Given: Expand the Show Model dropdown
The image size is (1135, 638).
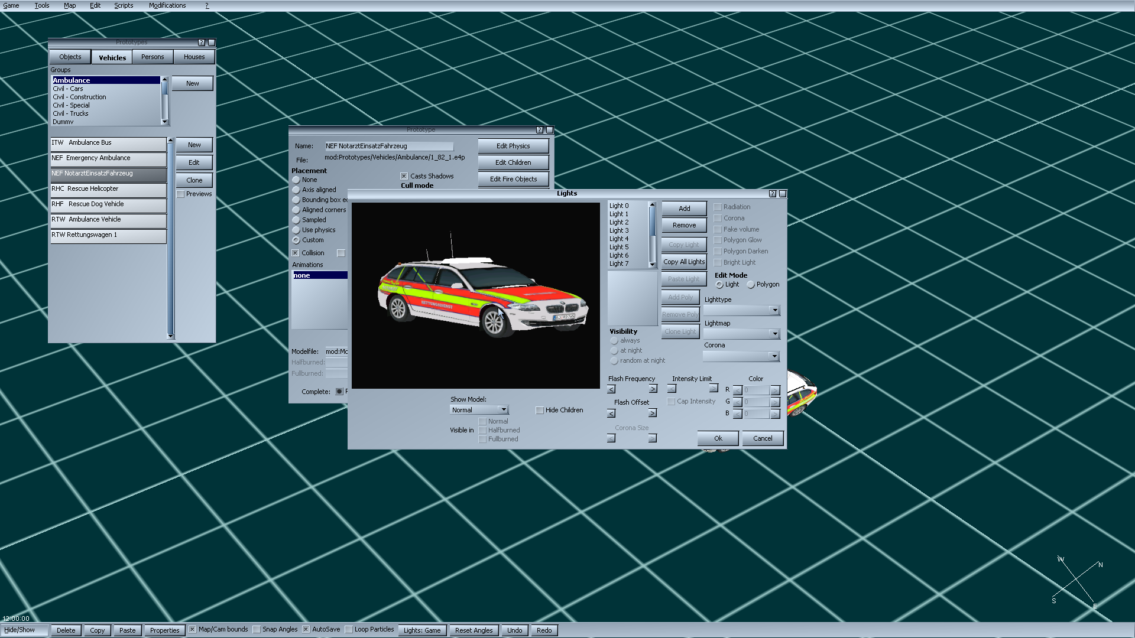Looking at the screenshot, I should (x=503, y=410).
